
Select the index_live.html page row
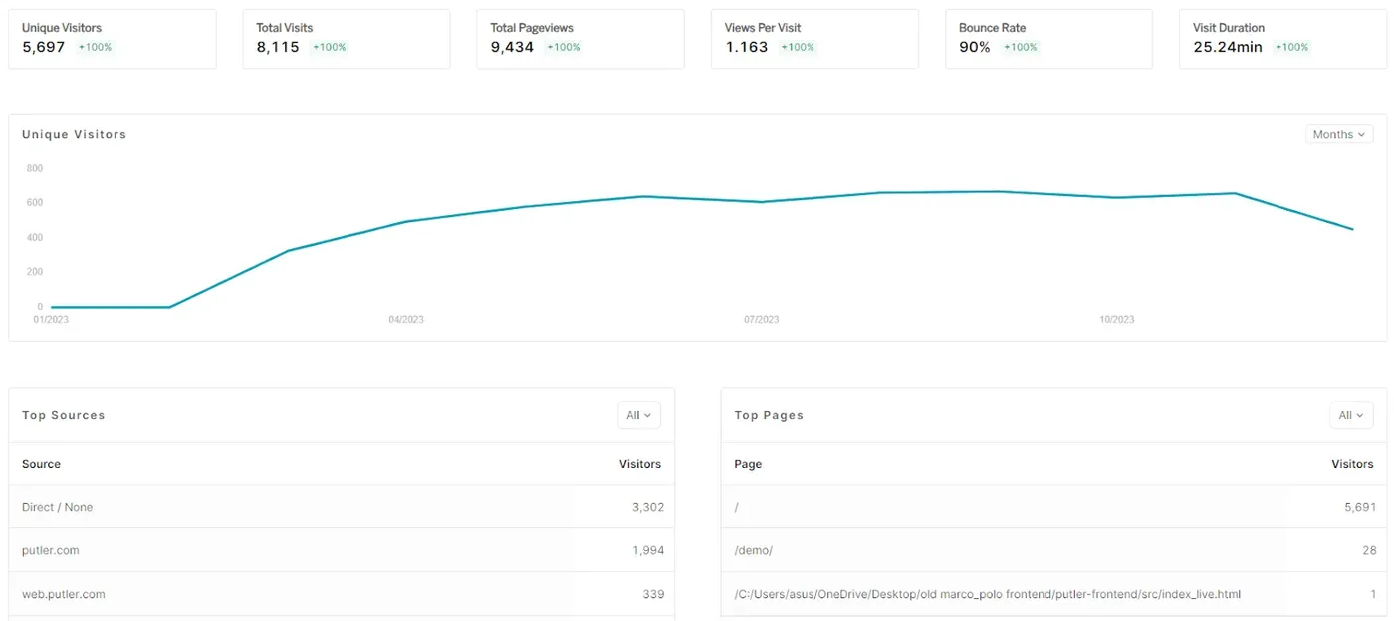point(1053,594)
